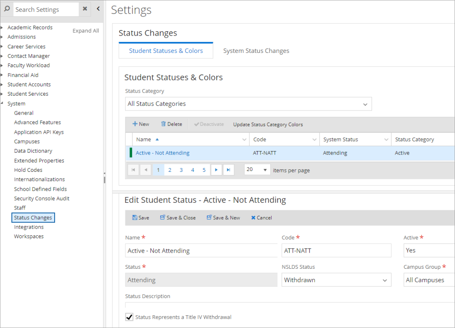This screenshot has width=455, height=328.
Task: Toggle Status Represents a Title IV Withdrawal
Action: [x=129, y=317]
